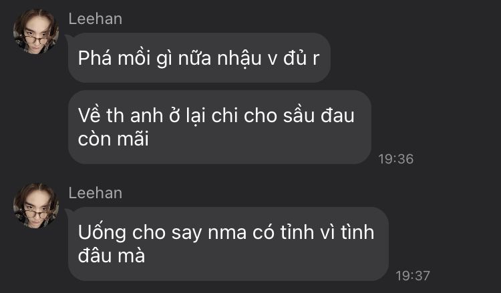Click the words 'còn mãi' in the second bubble
501x293 pixels.
[x=114, y=139]
